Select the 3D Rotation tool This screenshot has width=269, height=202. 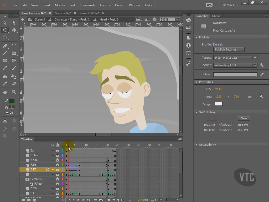14,30
